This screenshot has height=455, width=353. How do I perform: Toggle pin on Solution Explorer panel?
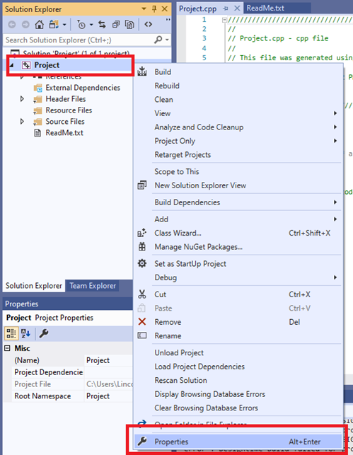pos(154,9)
